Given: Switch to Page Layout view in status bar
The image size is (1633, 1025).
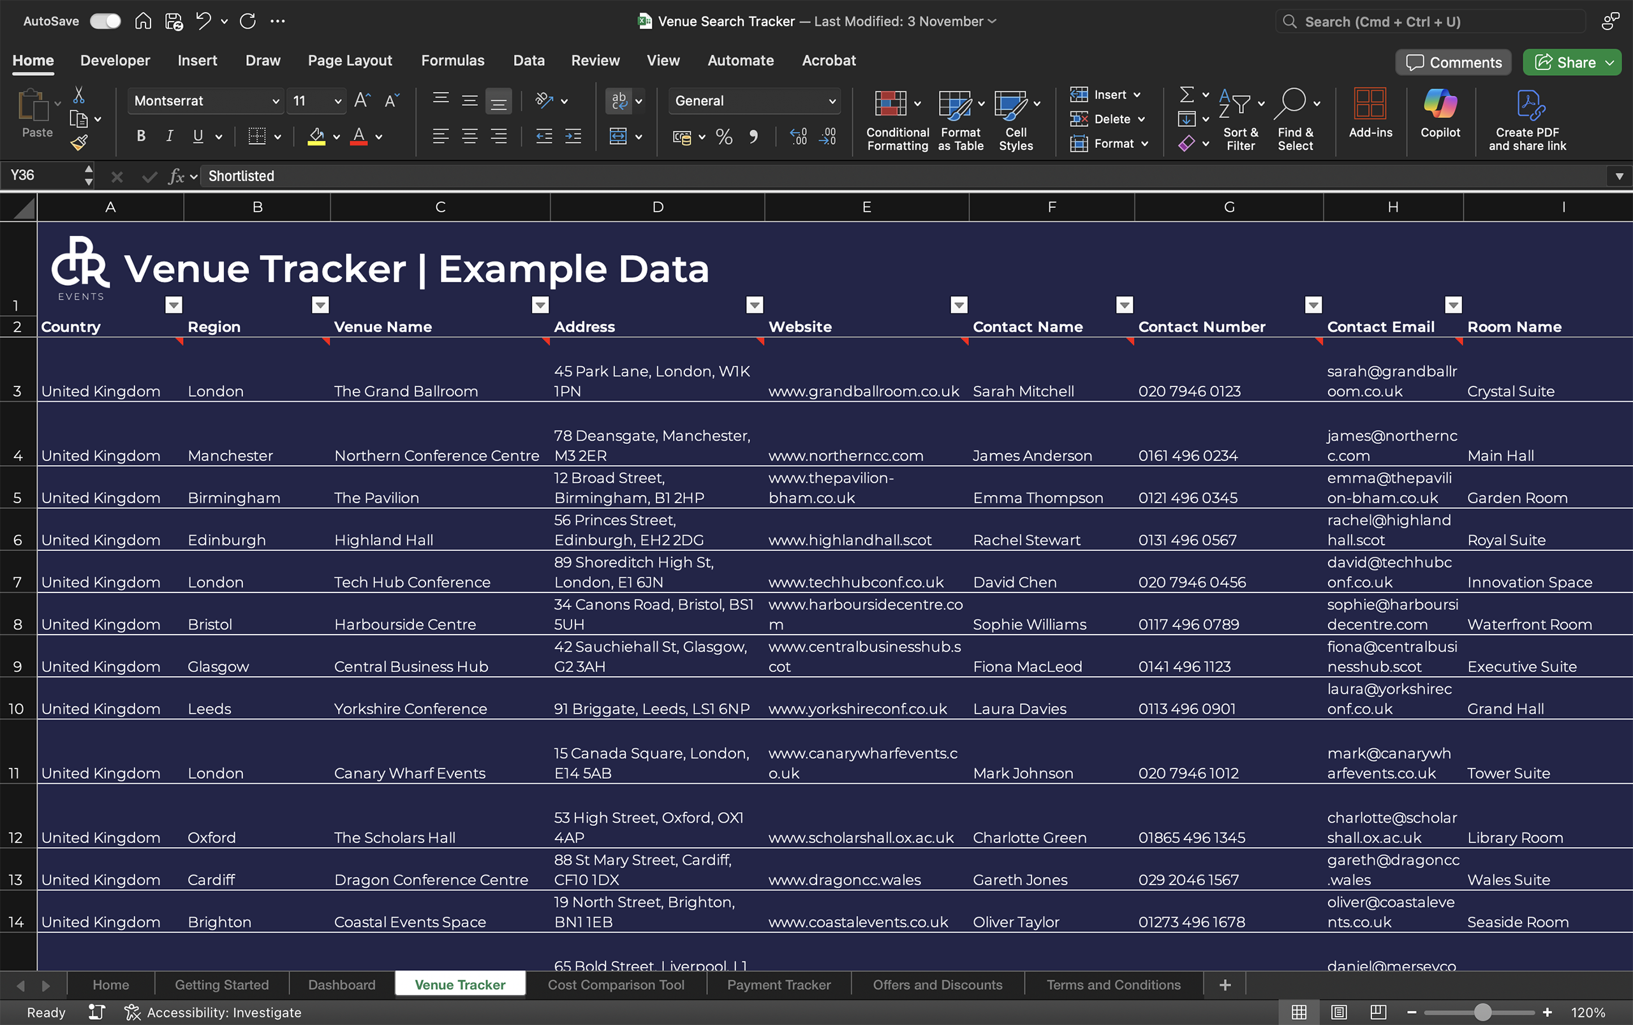Looking at the screenshot, I should pos(1338,1012).
